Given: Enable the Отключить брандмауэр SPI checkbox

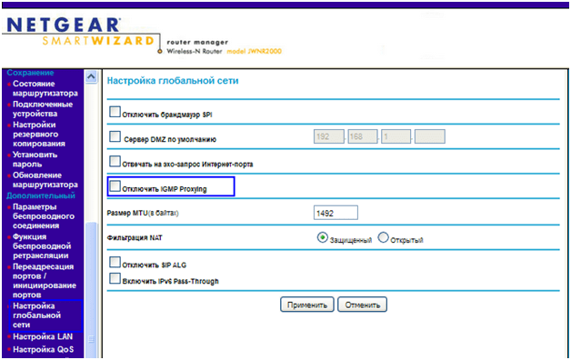Looking at the screenshot, I should click(x=115, y=112).
